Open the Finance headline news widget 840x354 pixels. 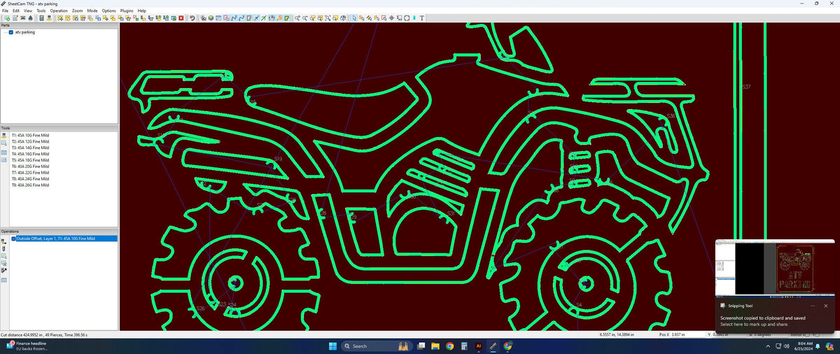pos(27,346)
